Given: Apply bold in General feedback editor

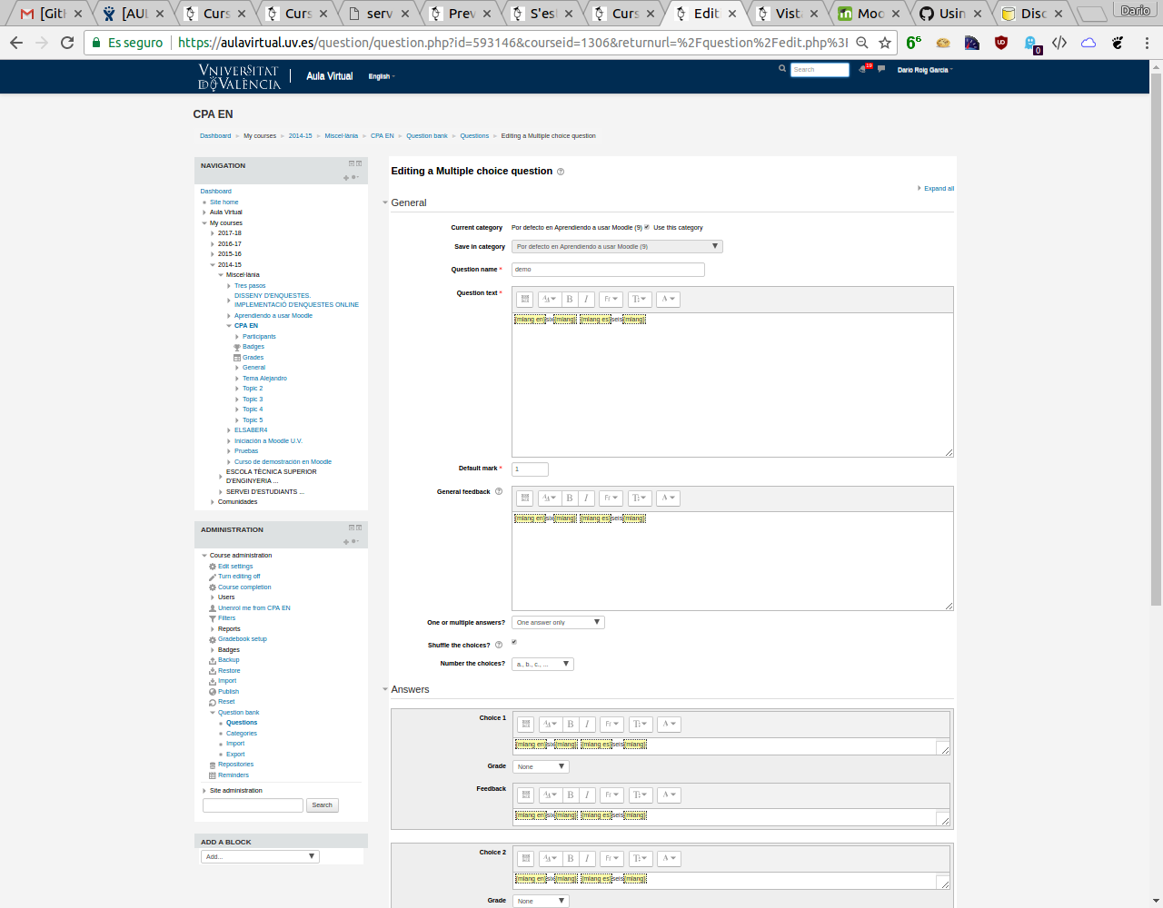Looking at the screenshot, I should pyautogui.click(x=570, y=498).
